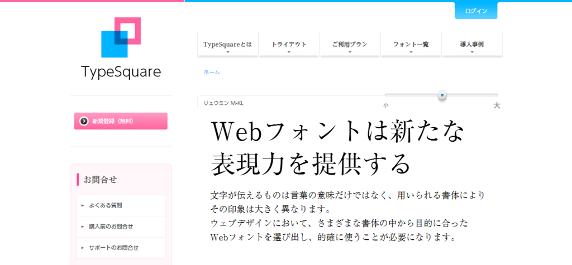This screenshot has width=572, height=265.
Task: Click the TypeSquare wordmark text
Action: click(x=121, y=72)
